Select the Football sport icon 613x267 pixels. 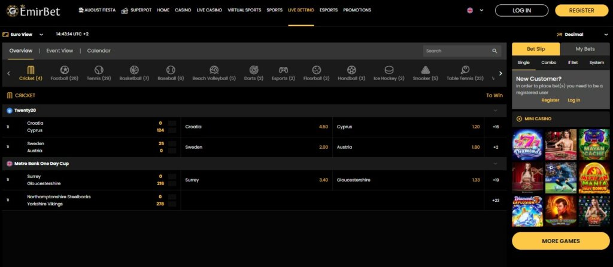coord(65,70)
